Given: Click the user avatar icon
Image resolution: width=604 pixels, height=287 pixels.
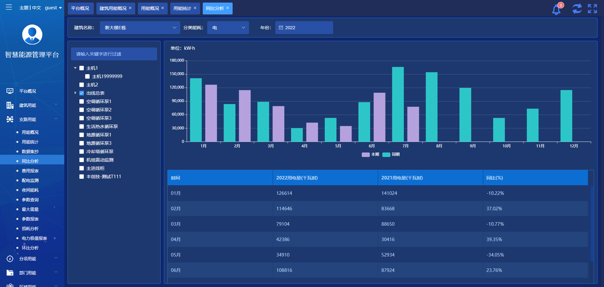Looking at the screenshot, I should [32, 35].
